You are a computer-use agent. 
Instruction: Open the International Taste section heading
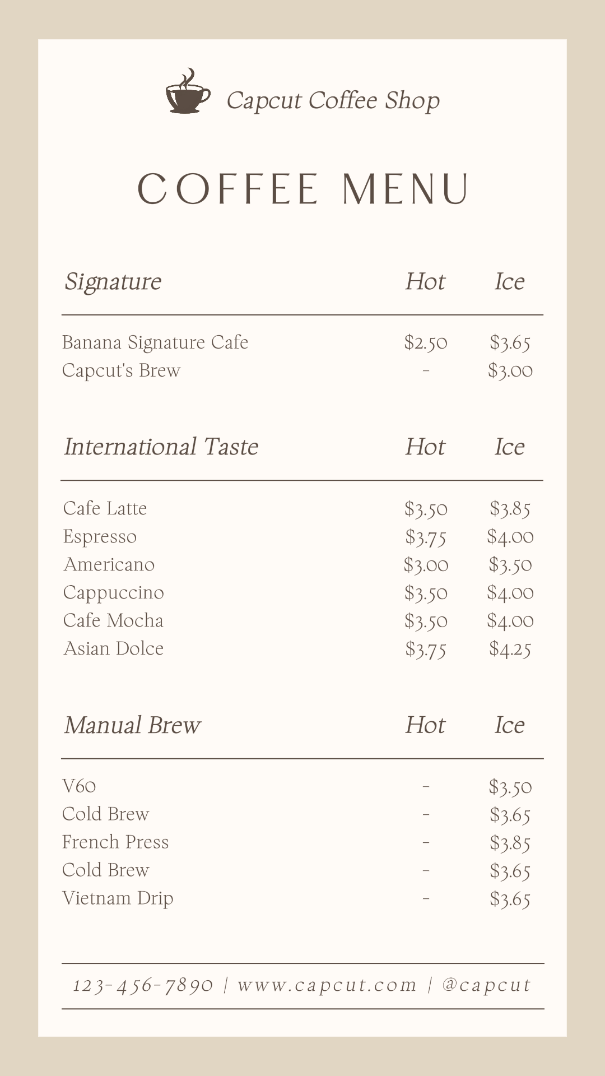pos(161,447)
